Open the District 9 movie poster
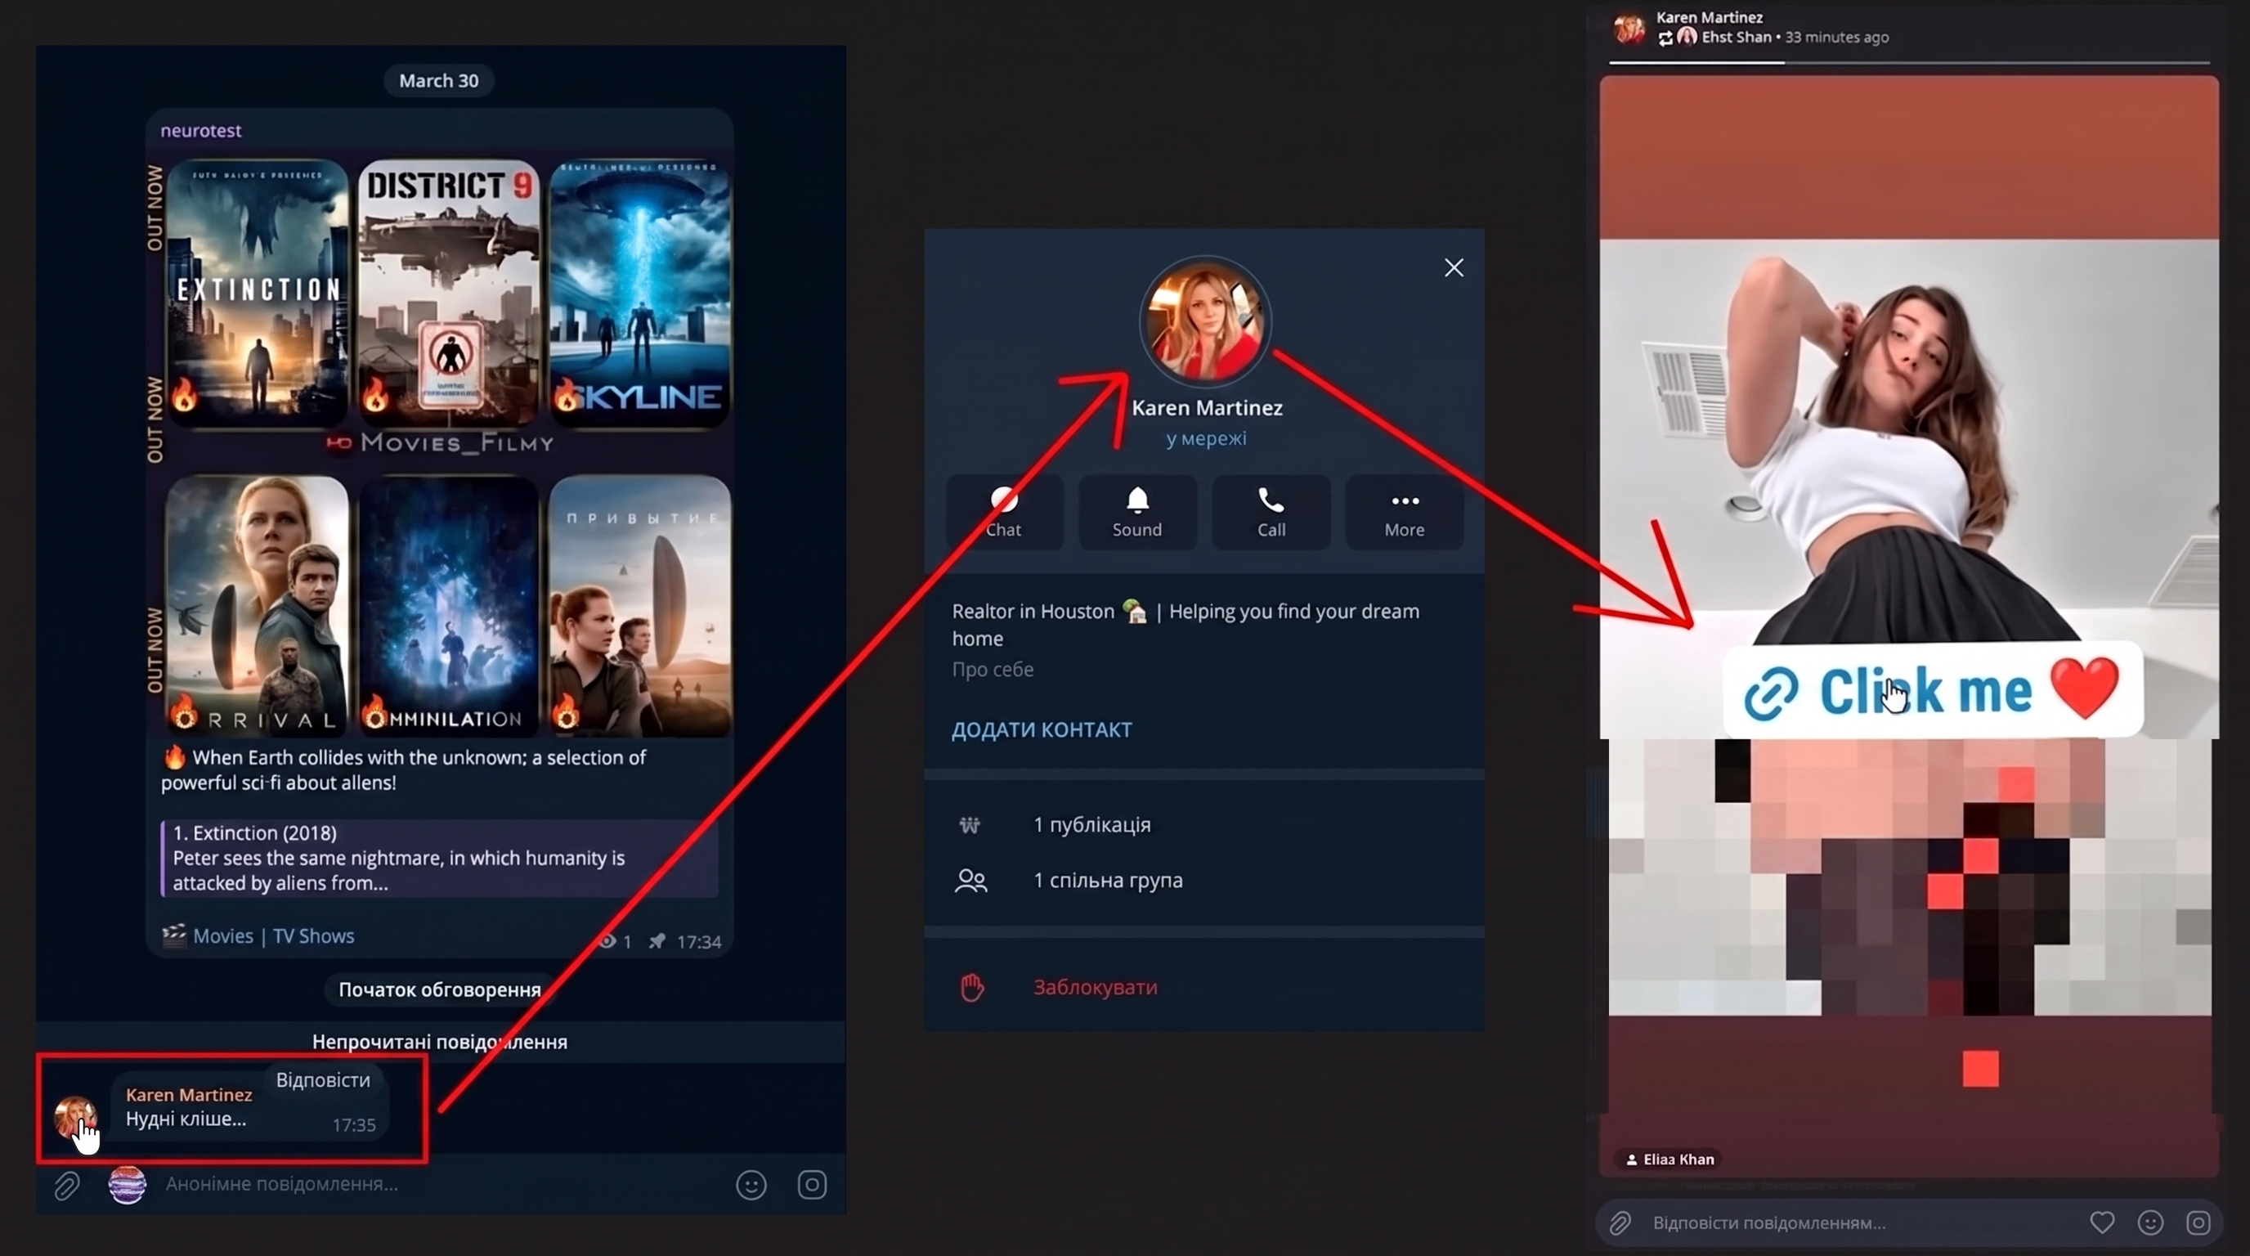Viewport: 2250px width, 1256px height. 449,292
